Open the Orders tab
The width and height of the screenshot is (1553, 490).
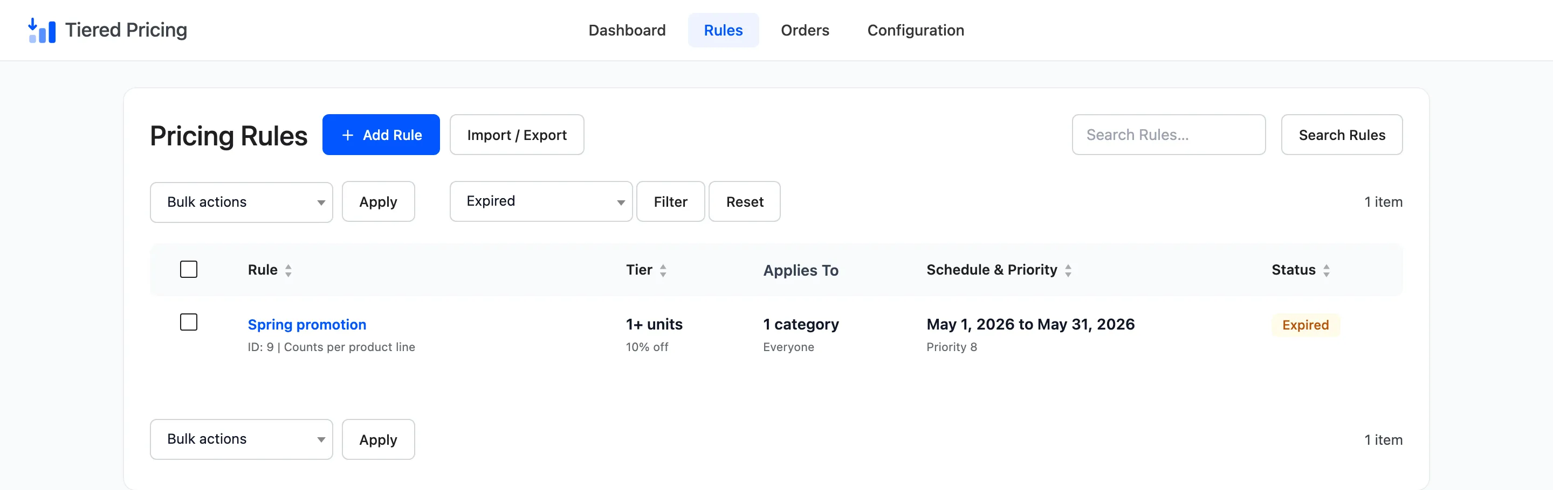click(x=805, y=30)
